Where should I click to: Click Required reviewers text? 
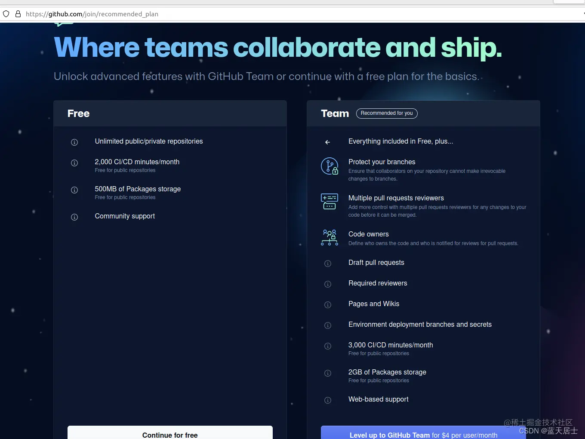tap(378, 283)
